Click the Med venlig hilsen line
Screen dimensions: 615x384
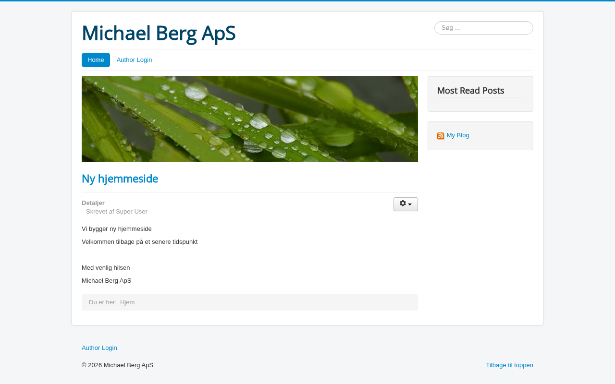pyautogui.click(x=106, y=267)
